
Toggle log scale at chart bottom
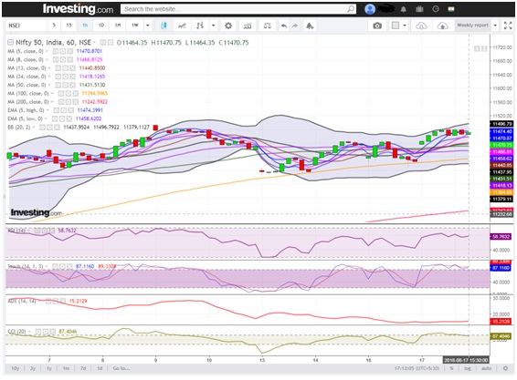[x=467, y=368]
